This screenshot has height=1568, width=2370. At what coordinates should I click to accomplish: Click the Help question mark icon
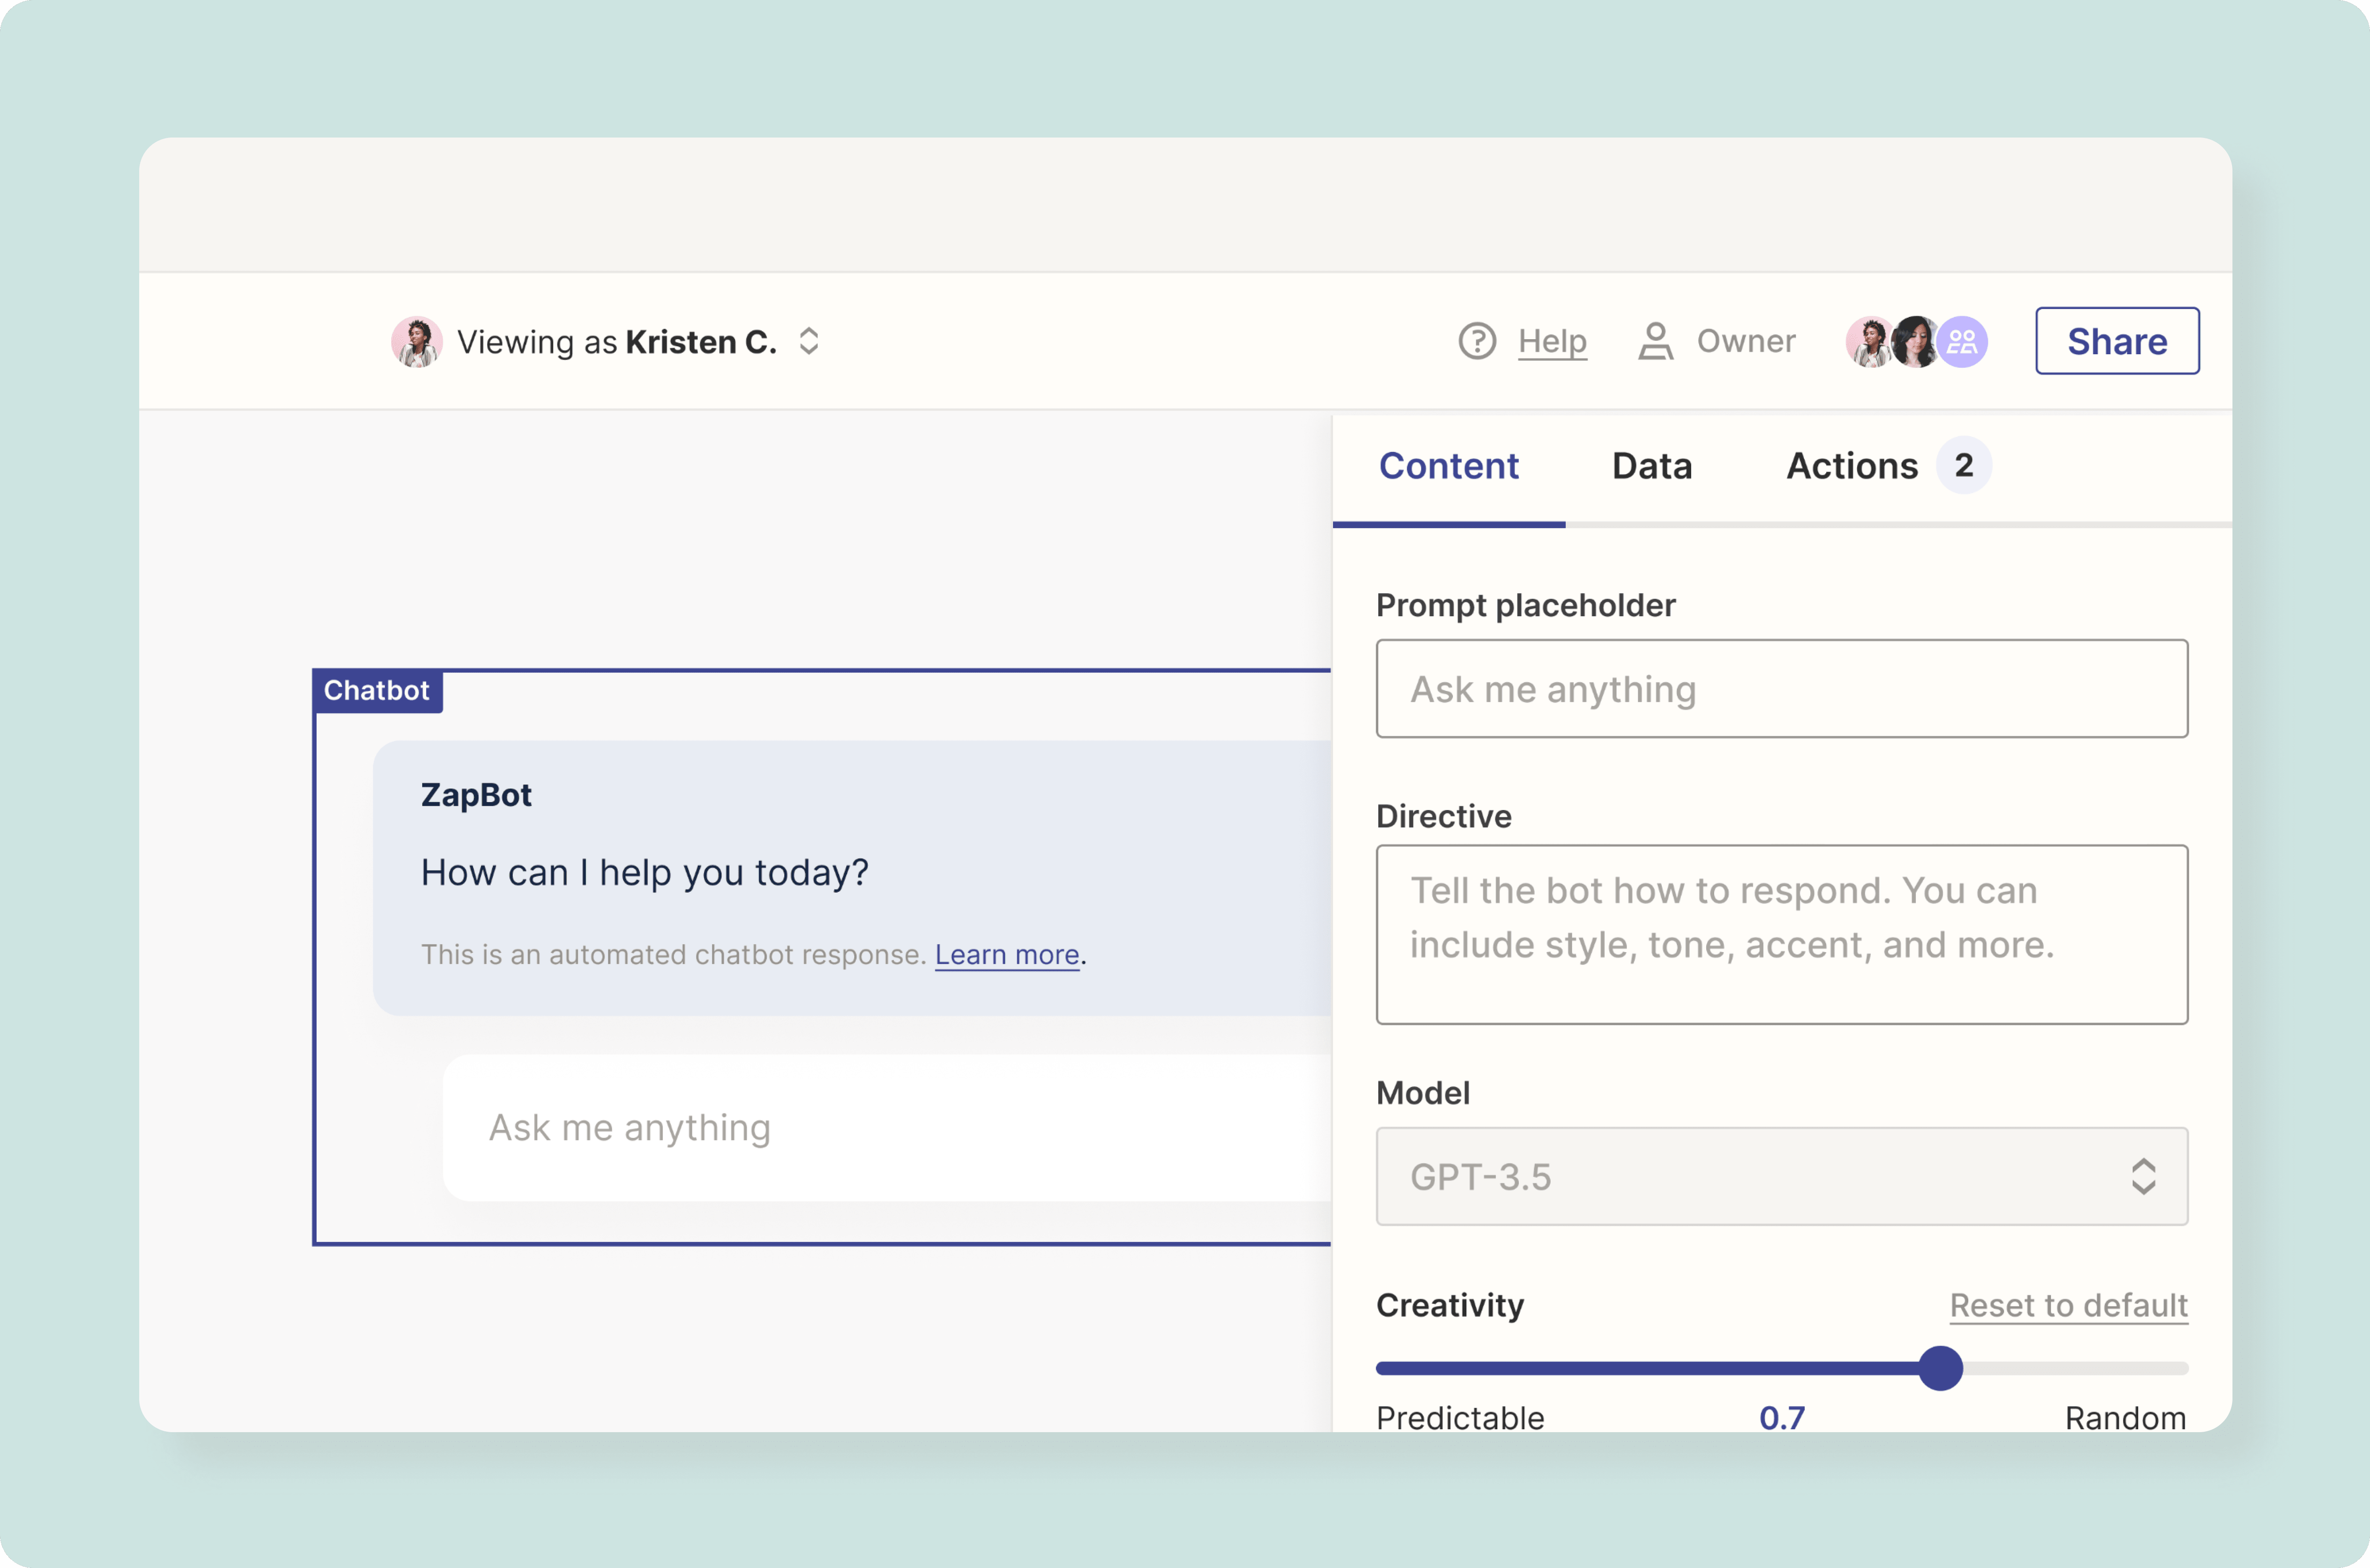pos(1477,341)
